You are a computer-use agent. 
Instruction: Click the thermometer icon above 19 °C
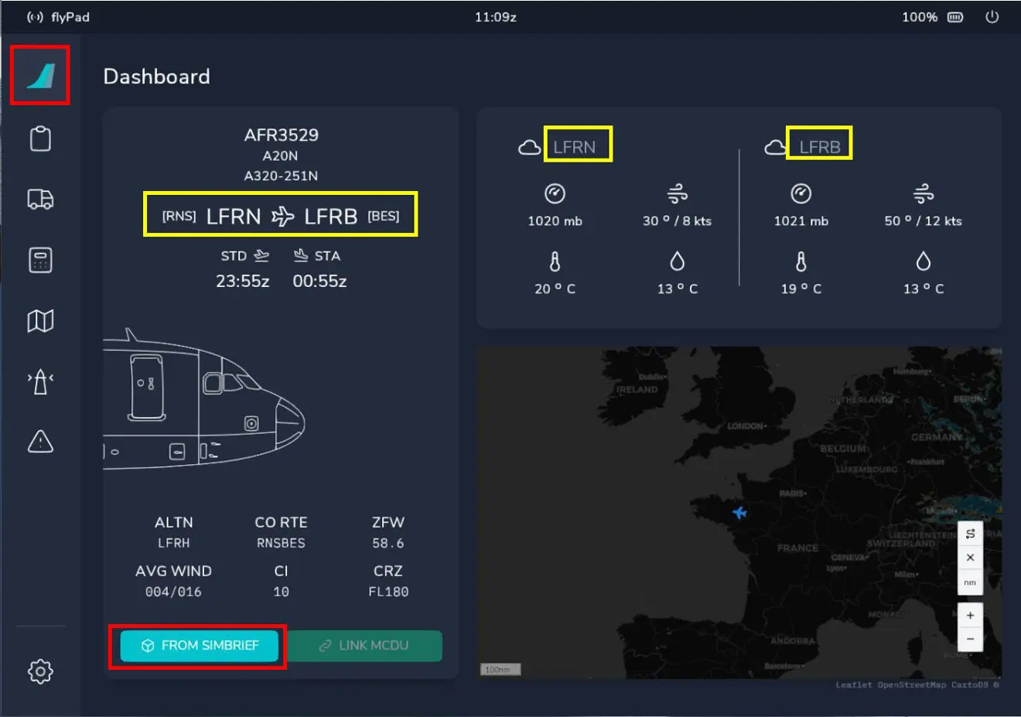[x=801, y=261]
